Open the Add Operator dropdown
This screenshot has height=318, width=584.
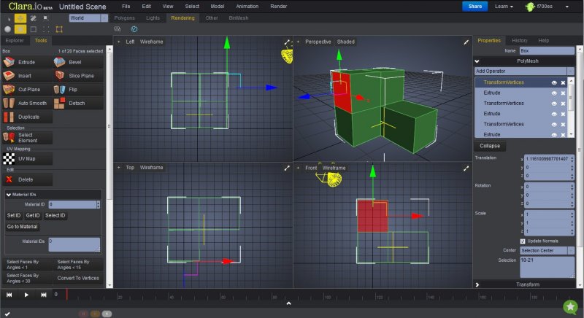(522, 71)
